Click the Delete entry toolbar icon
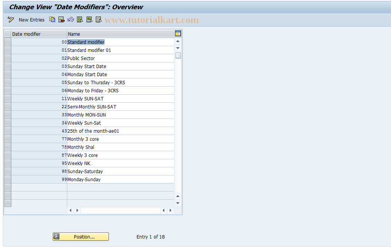The image size is (391, 247). [61, 20]
